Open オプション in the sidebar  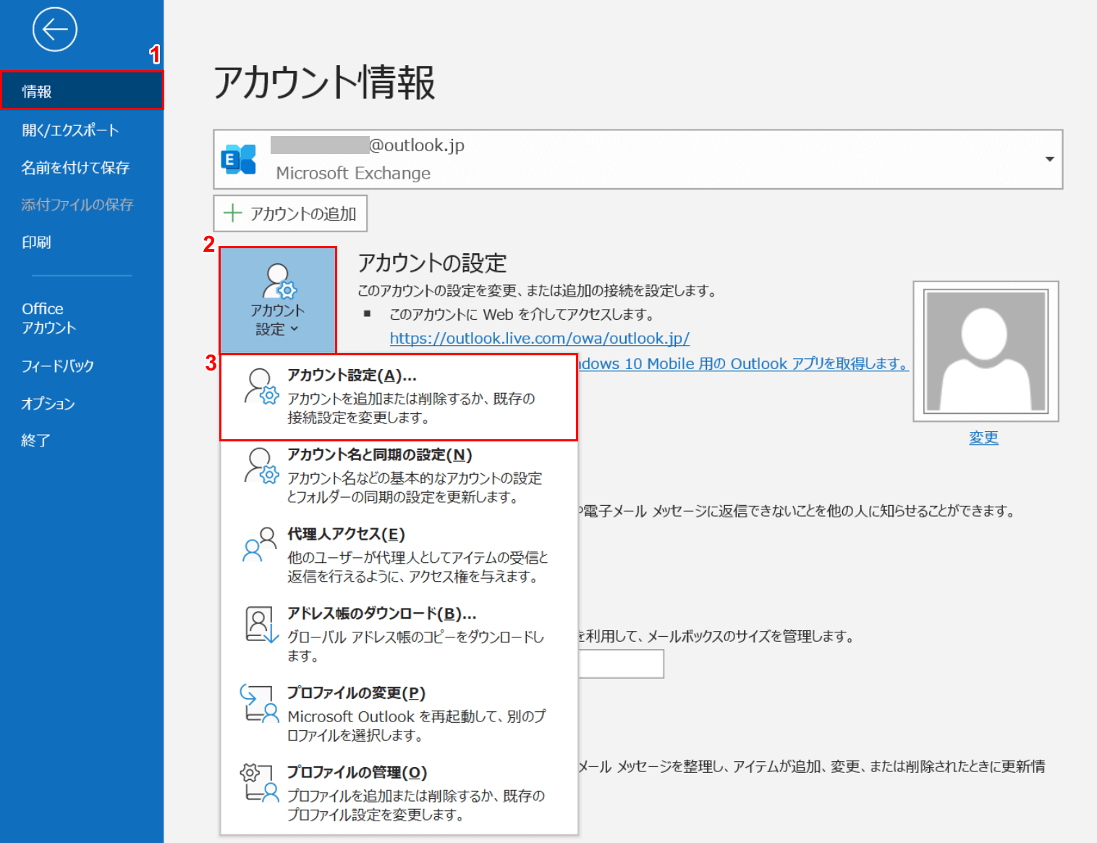(x=48, y=404)
